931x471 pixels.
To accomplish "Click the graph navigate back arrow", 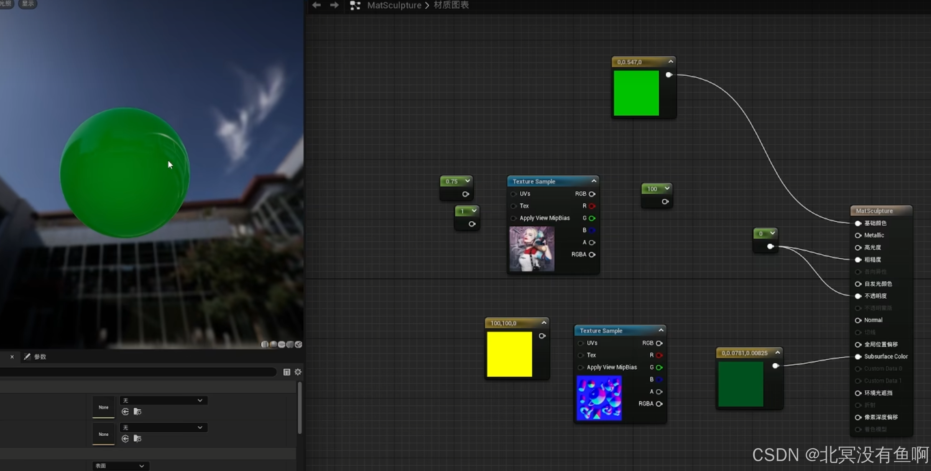I will (316, 5).
